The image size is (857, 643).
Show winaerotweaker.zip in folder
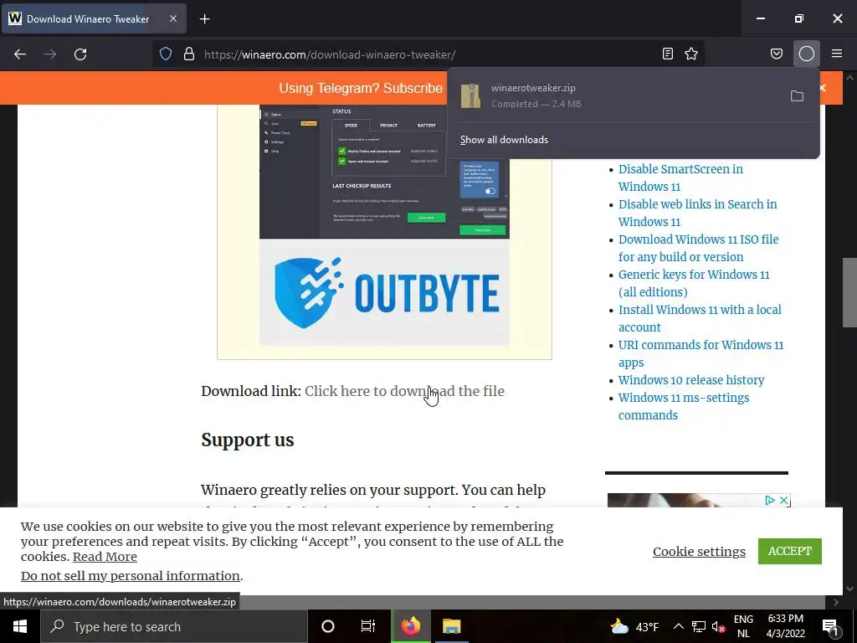point(797,96)
